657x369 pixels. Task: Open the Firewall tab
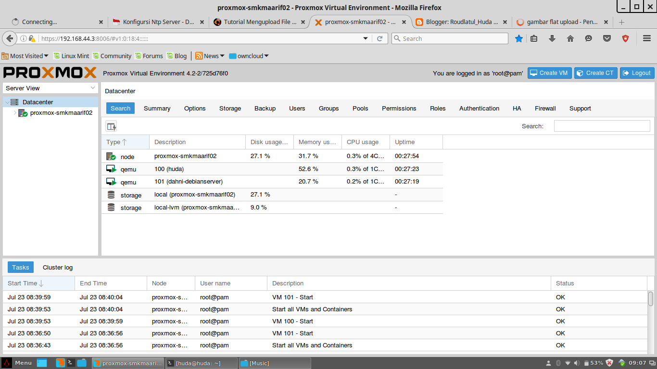[545, 108]
